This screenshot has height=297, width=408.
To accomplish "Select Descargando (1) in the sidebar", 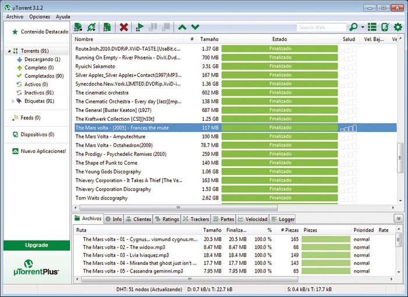I will tap(38, 60).
